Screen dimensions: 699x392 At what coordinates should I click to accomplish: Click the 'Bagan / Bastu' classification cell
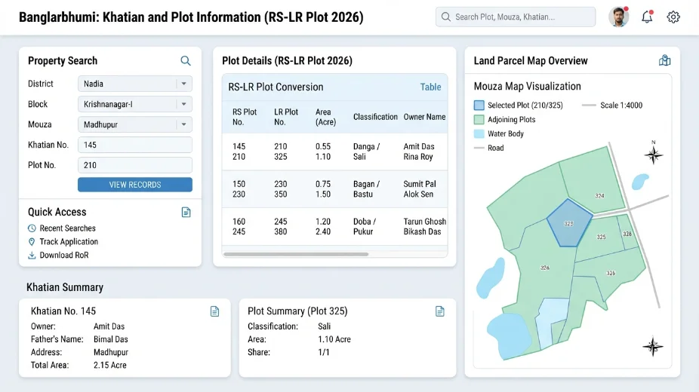(x=366, y=189)
